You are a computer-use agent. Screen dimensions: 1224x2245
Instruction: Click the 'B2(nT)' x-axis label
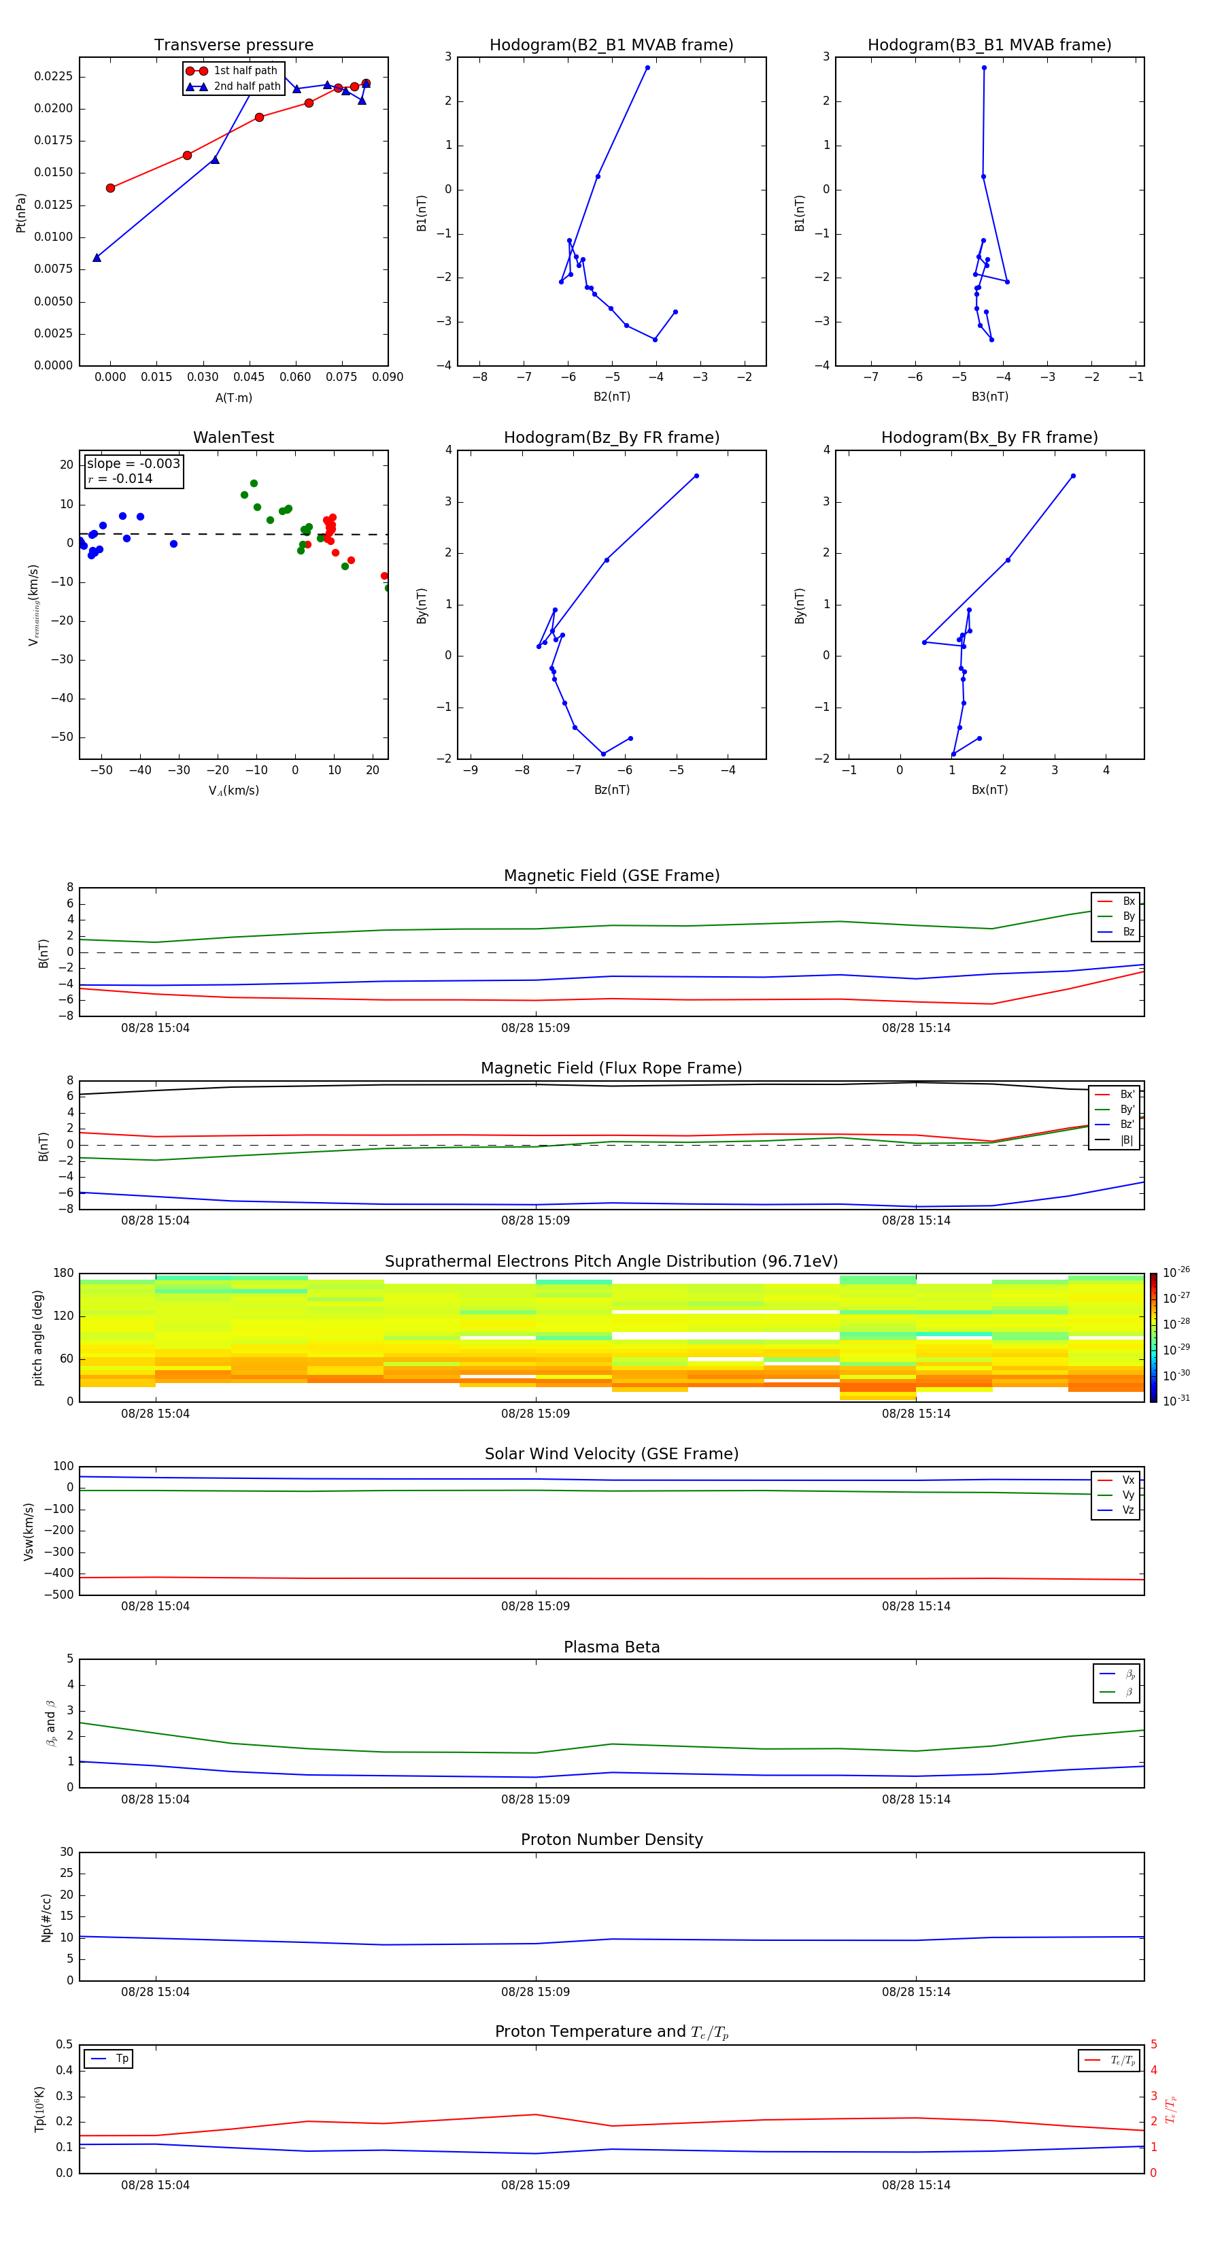pos(611,397)
